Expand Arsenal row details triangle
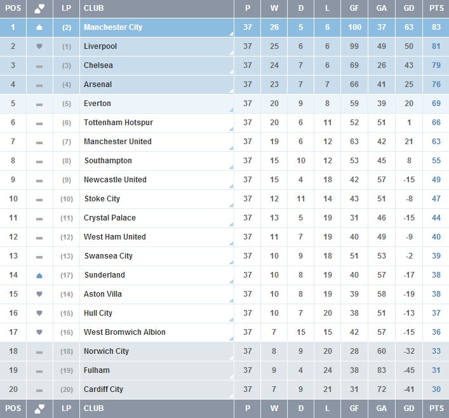449x418 pixels. [231, 91]
